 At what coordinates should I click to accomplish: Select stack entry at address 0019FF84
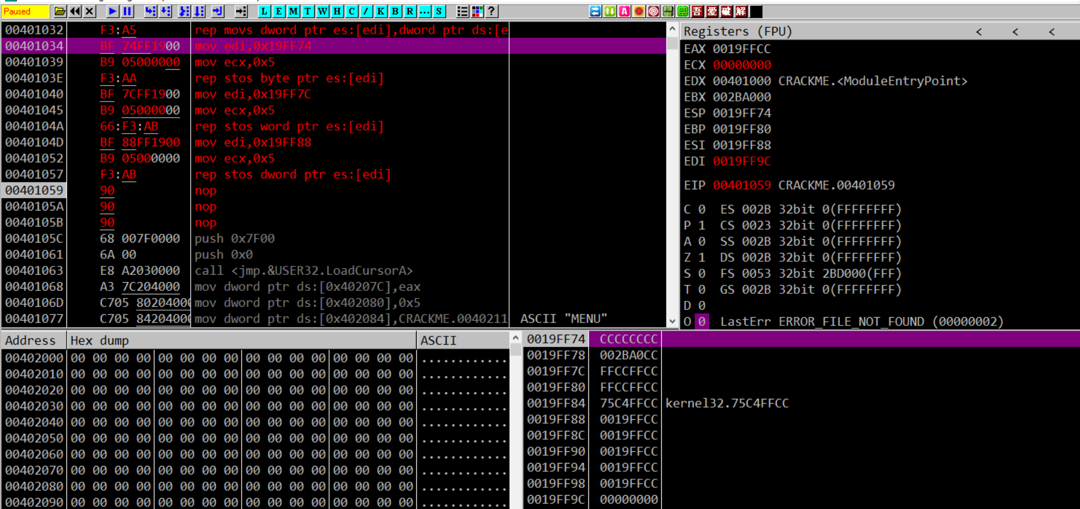(x=801, y=403)
